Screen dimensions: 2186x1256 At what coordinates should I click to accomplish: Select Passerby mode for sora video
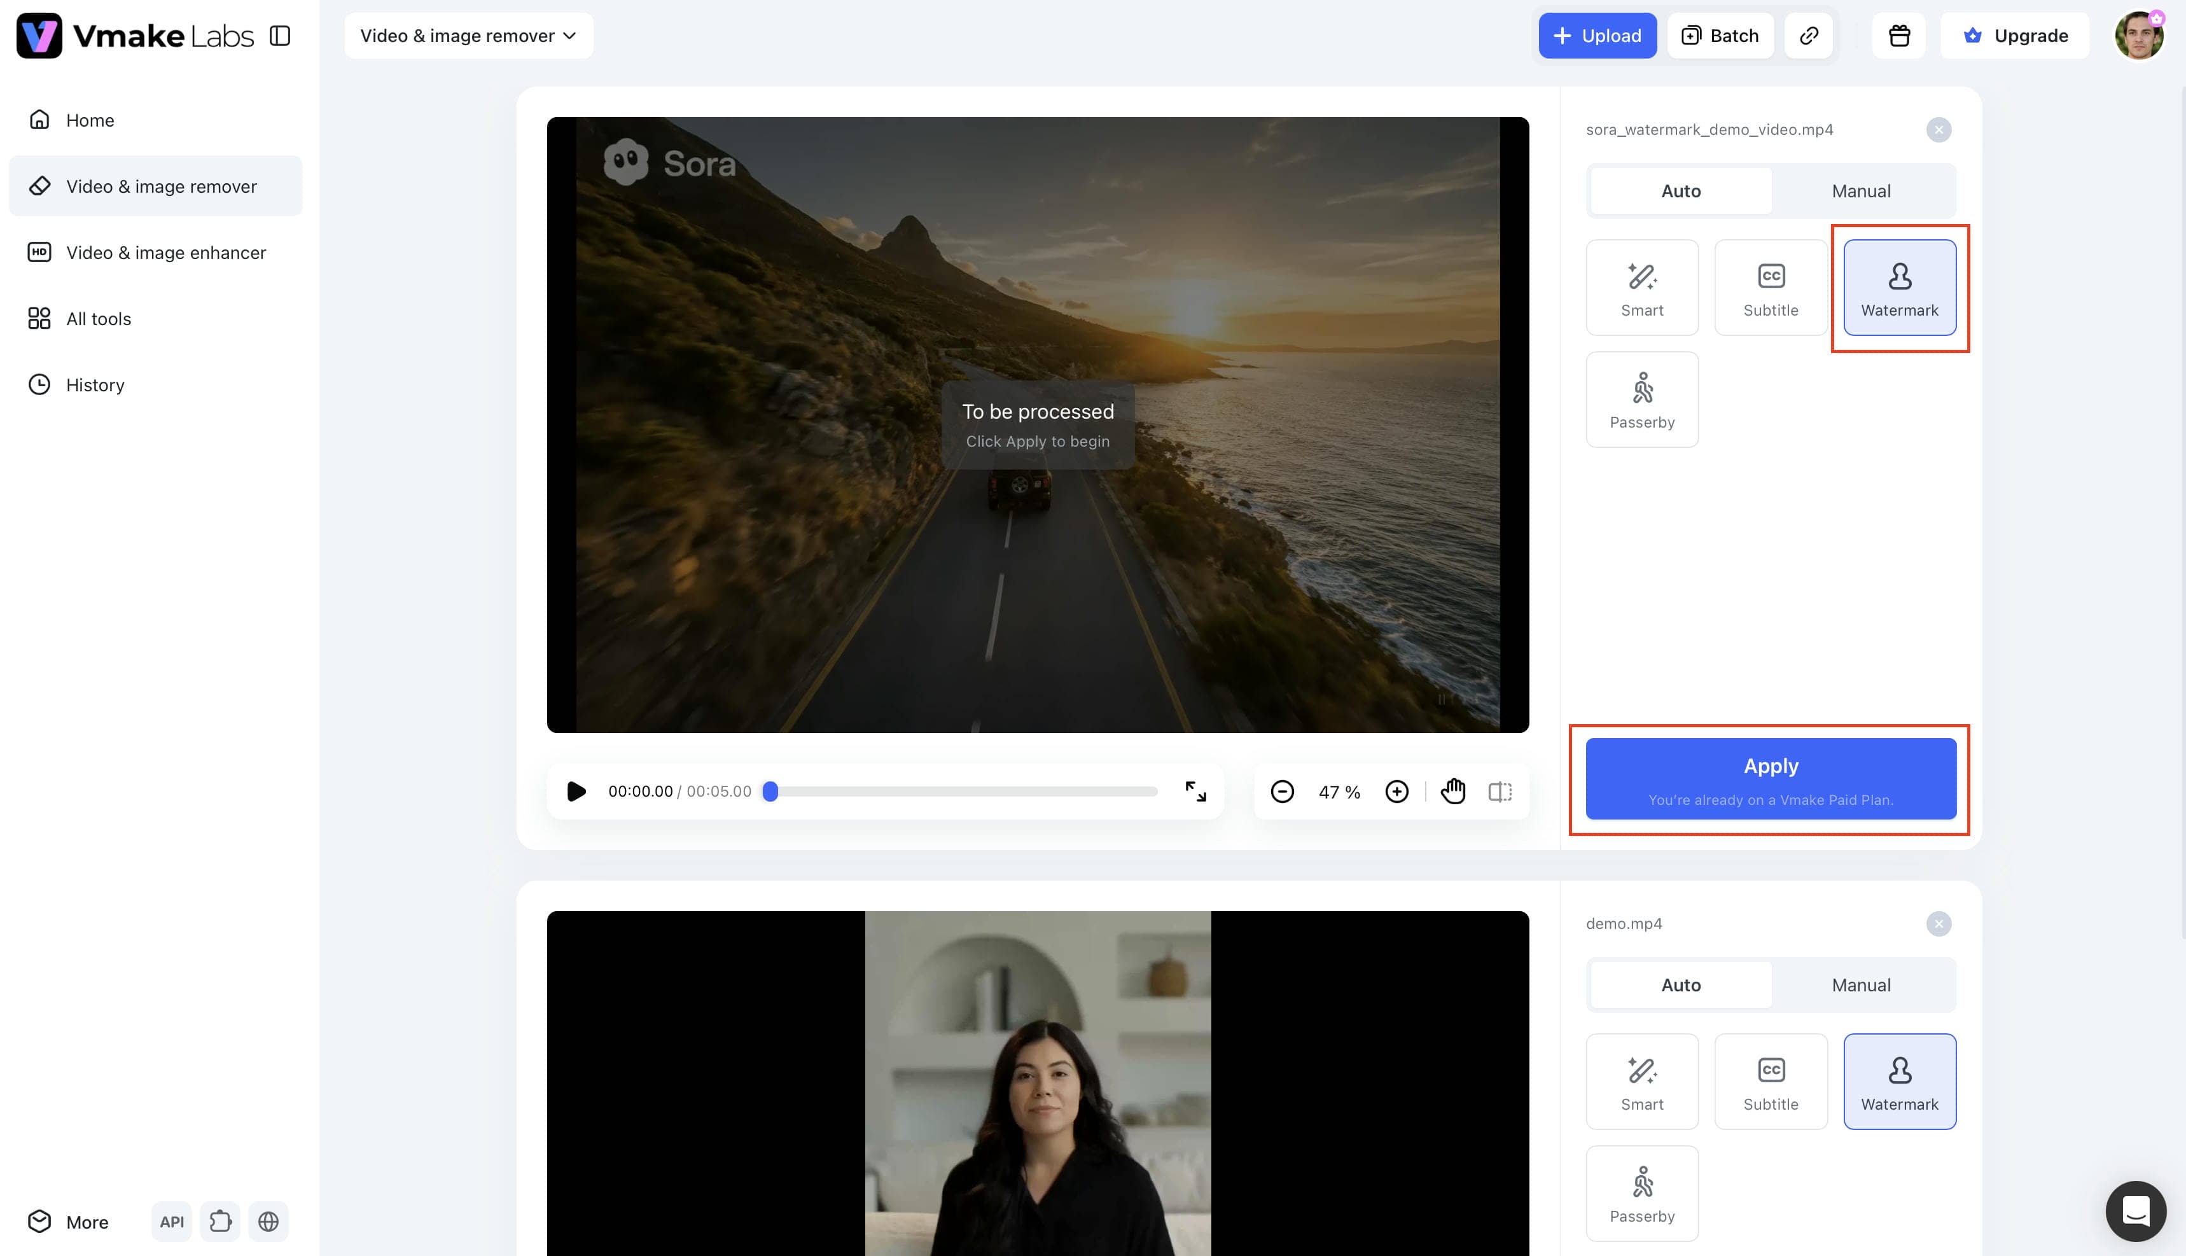pos(1642,400)
